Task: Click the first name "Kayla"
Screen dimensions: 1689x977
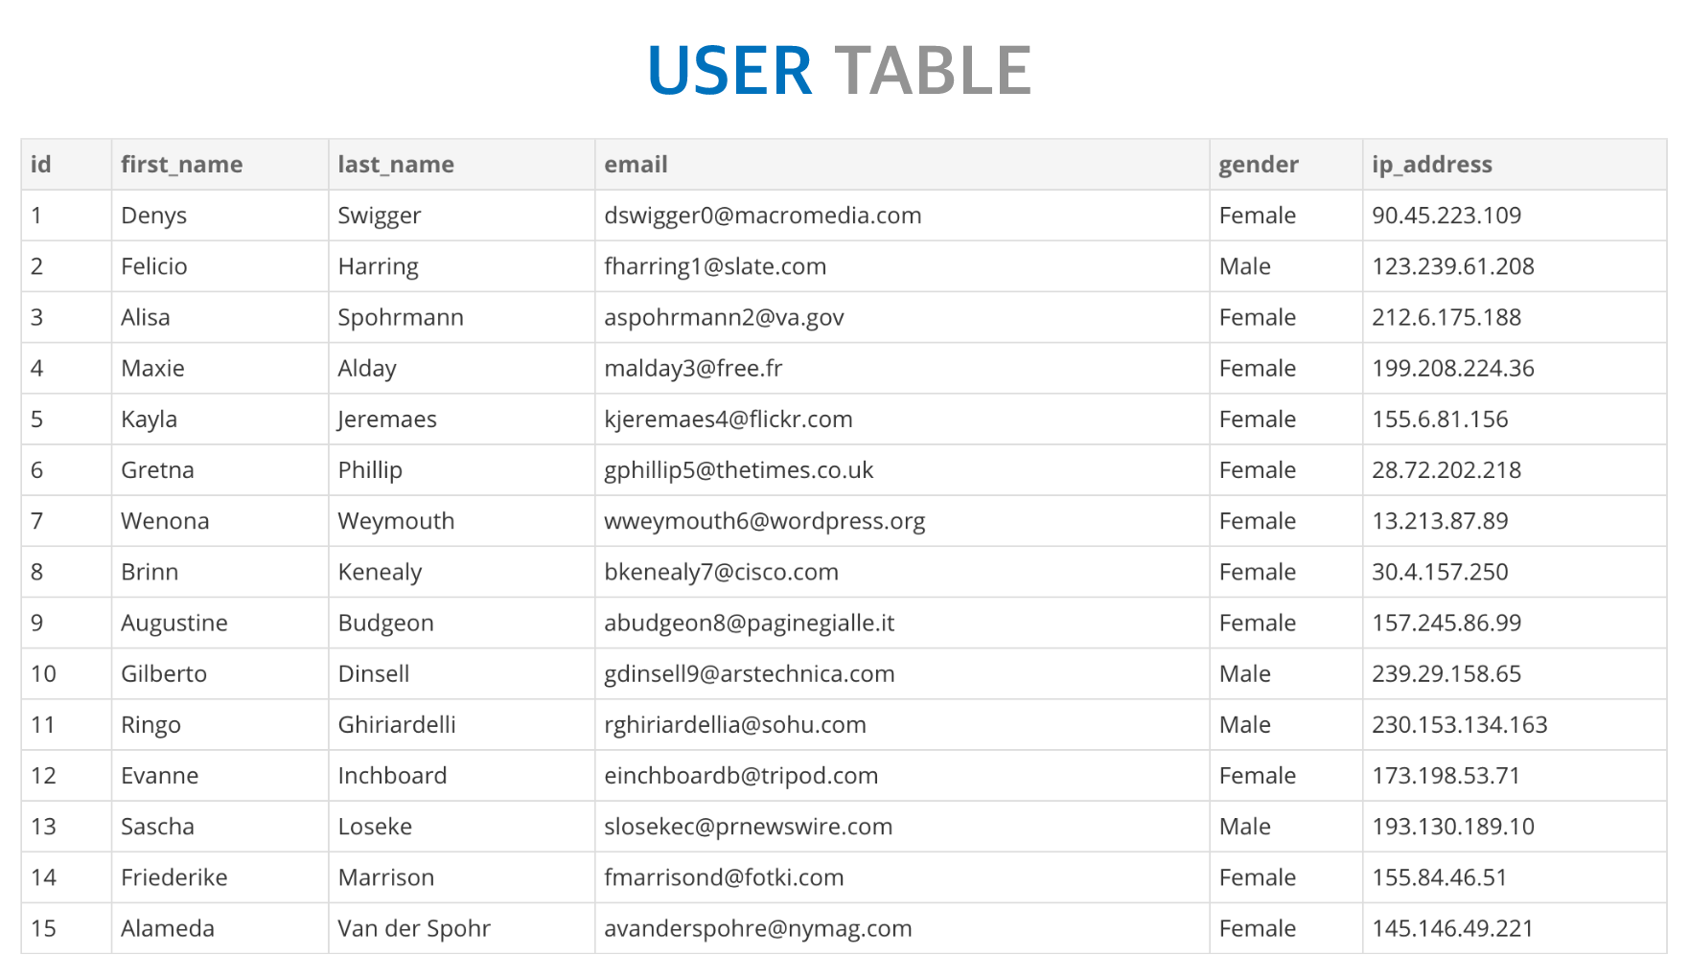Action: click(x=149, y=419)
